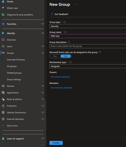Click the Group type info icon
This screenshot has height=147, width=126.
coord(65,22)
